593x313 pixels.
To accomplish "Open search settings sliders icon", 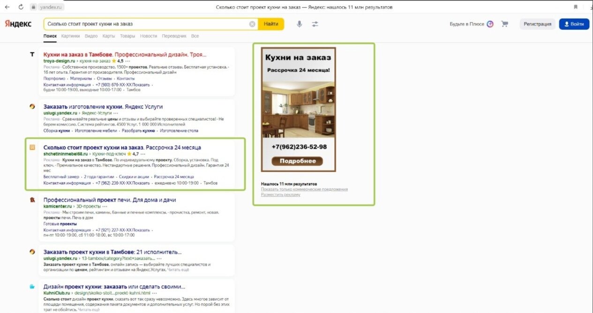I will coord(315,24).
